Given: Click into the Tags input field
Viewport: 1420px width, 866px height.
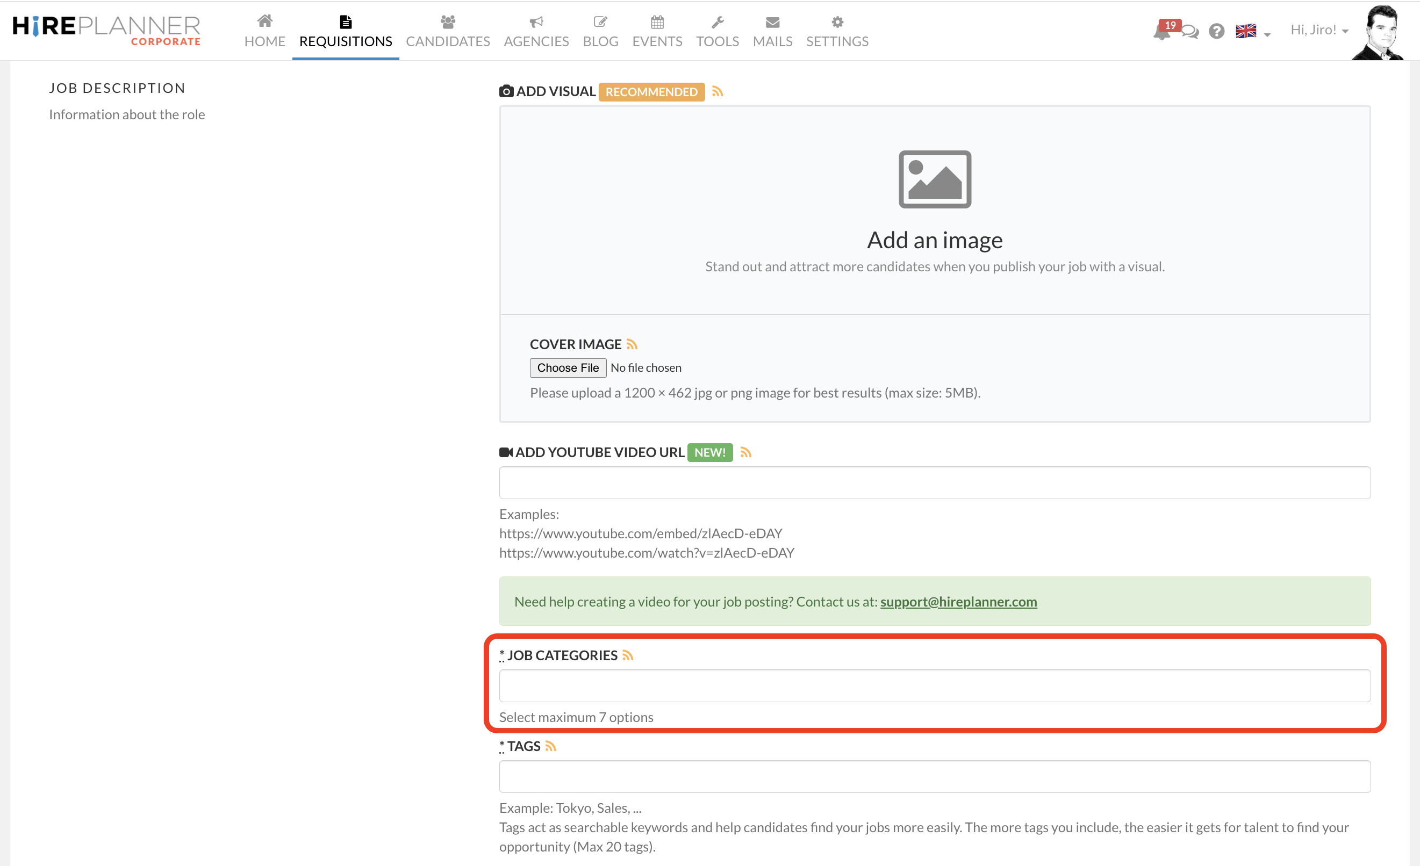Looking at the screenshot, I should coord(934,777).
